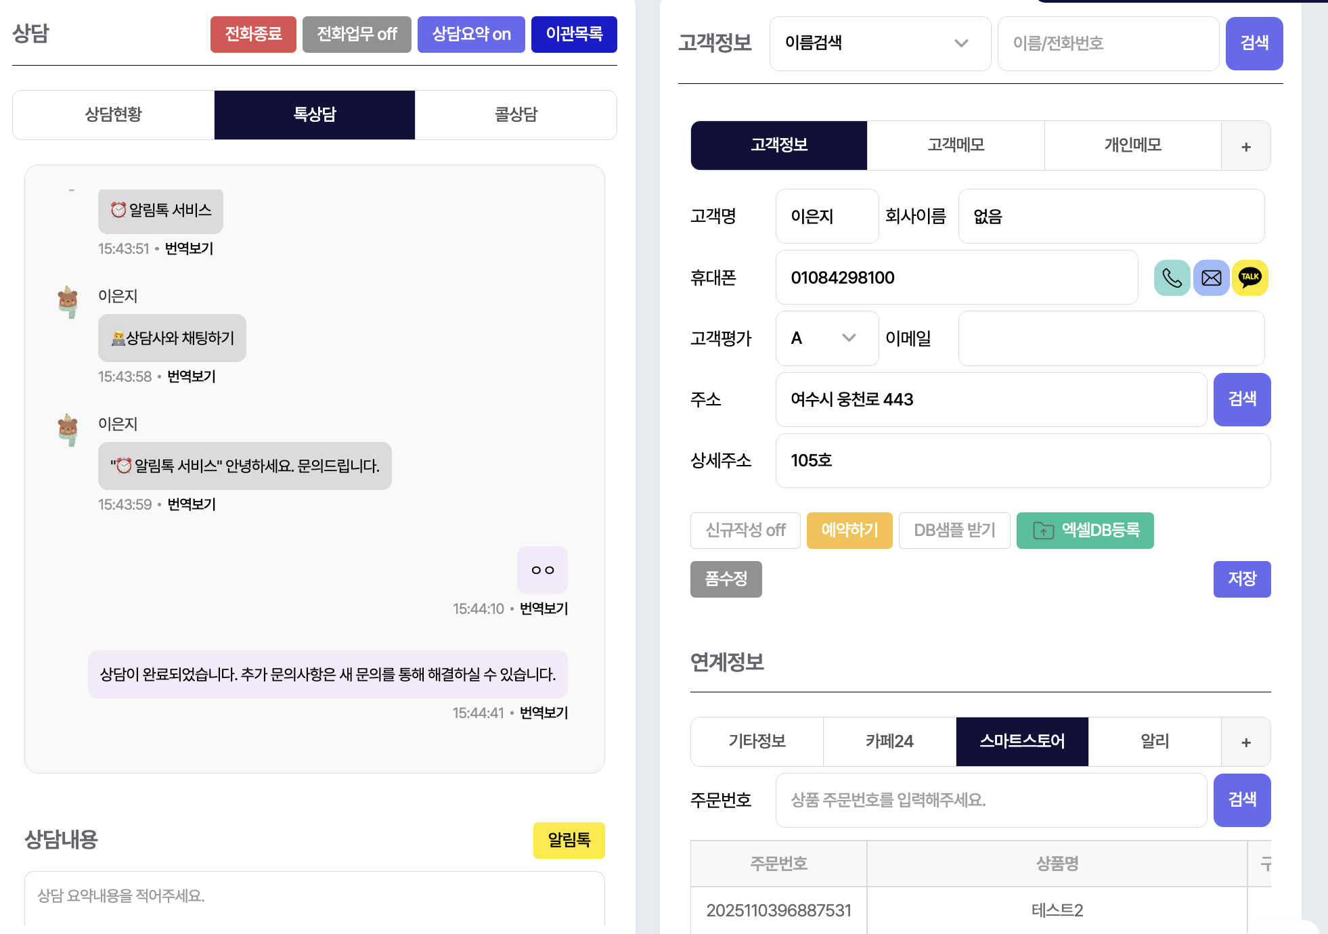Select the 카페24 tab
Screen dimensions: 1328x934
(889, 742)
